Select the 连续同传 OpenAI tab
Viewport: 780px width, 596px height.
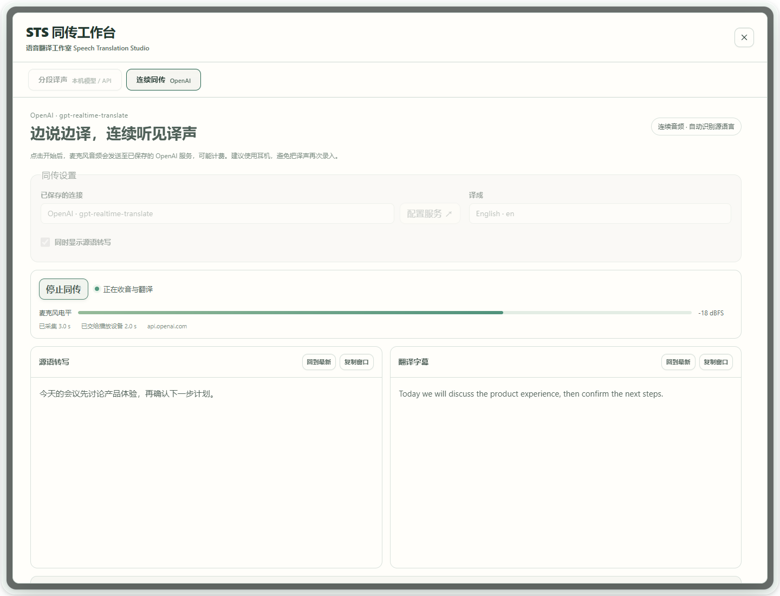pyautogui.click(x=164, y=80)
